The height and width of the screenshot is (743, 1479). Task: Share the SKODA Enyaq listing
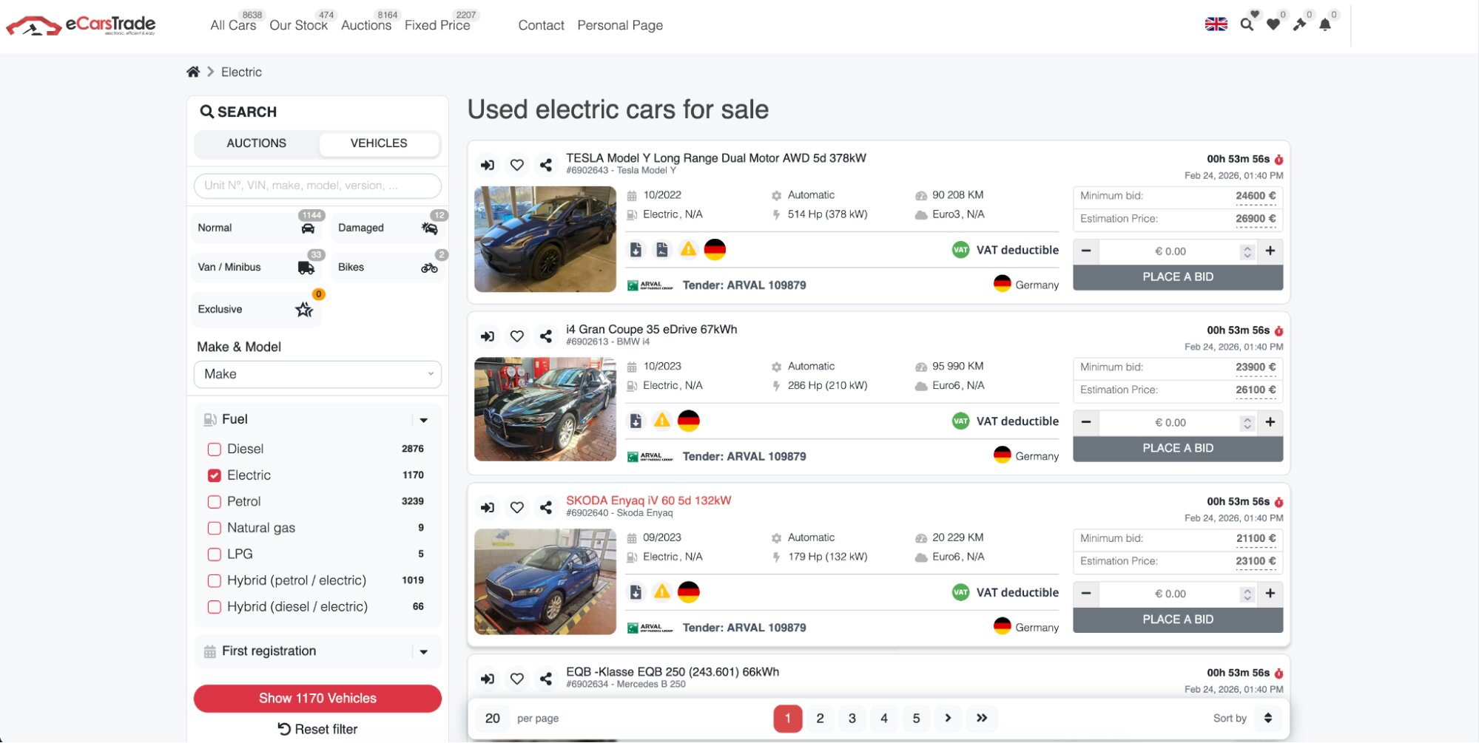point(546,507)
